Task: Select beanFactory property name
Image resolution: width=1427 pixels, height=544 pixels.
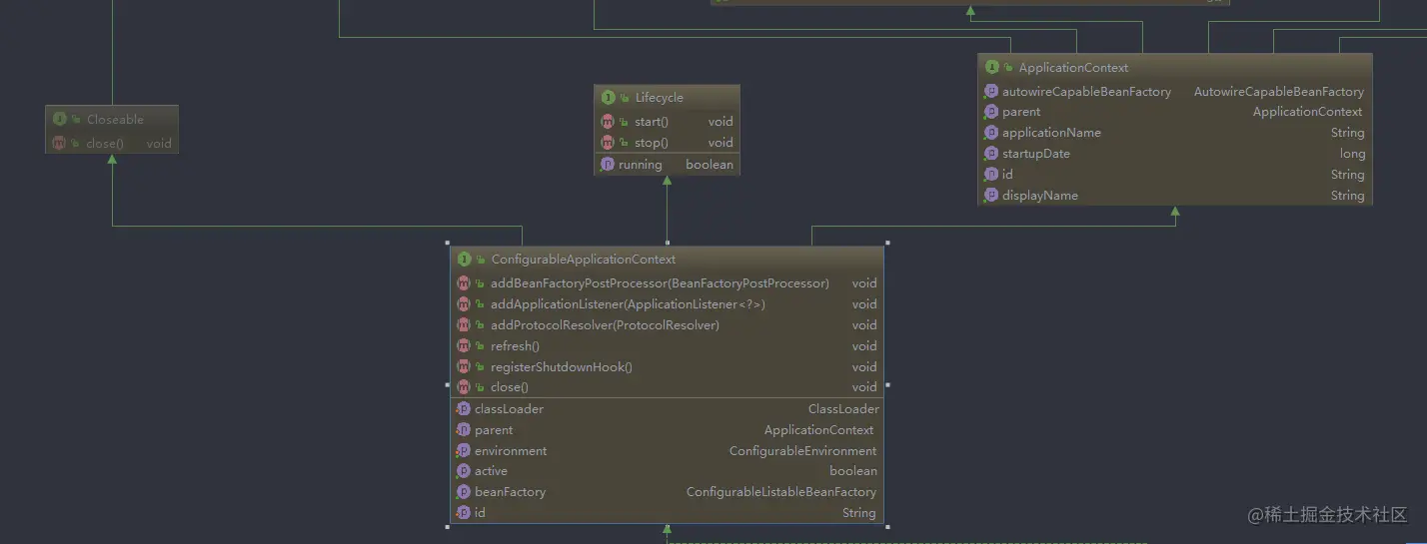Action: pyautogui.click(x=510, y=492)
